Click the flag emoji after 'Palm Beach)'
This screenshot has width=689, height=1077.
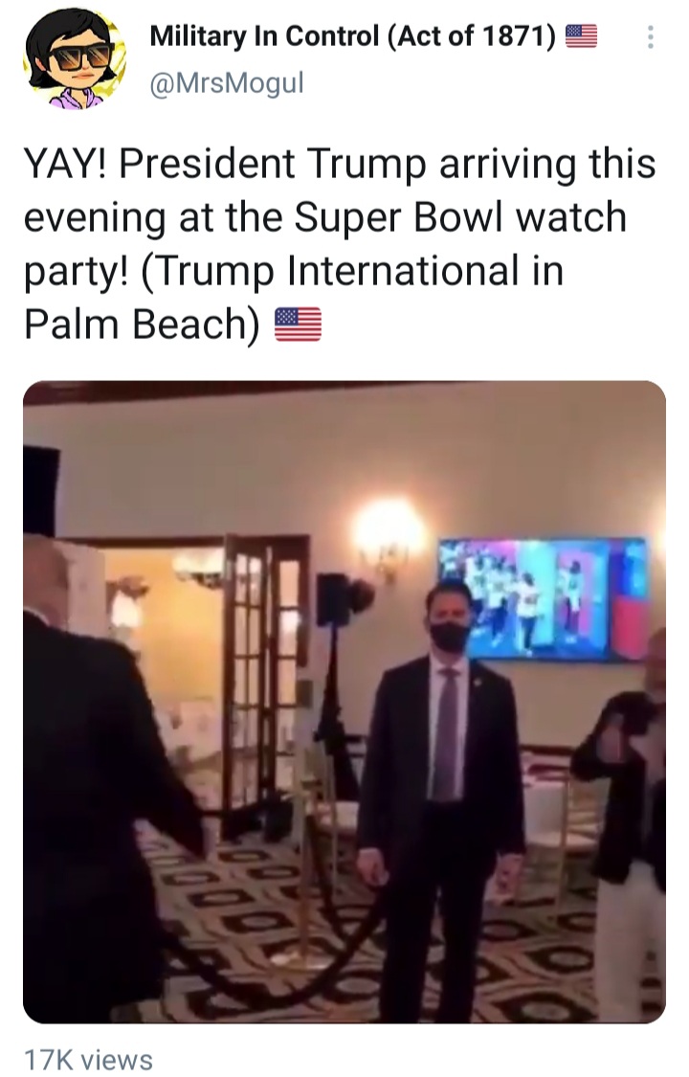[298, 325]
